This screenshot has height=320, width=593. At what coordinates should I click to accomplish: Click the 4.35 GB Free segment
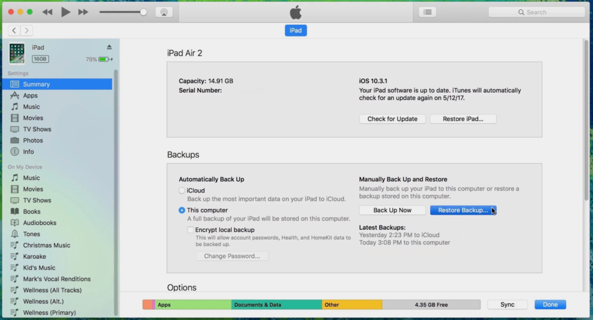pyautogui.click(x=431, y=304)
